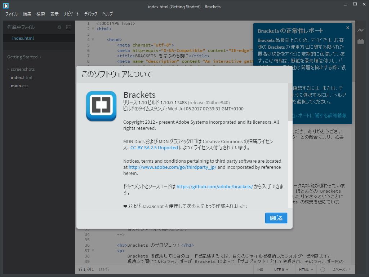The width and height of the screenshot is (369, 277).
Task: Click the split view icon beside the gear
Action: pyautogui.click(x=68, y=27)
